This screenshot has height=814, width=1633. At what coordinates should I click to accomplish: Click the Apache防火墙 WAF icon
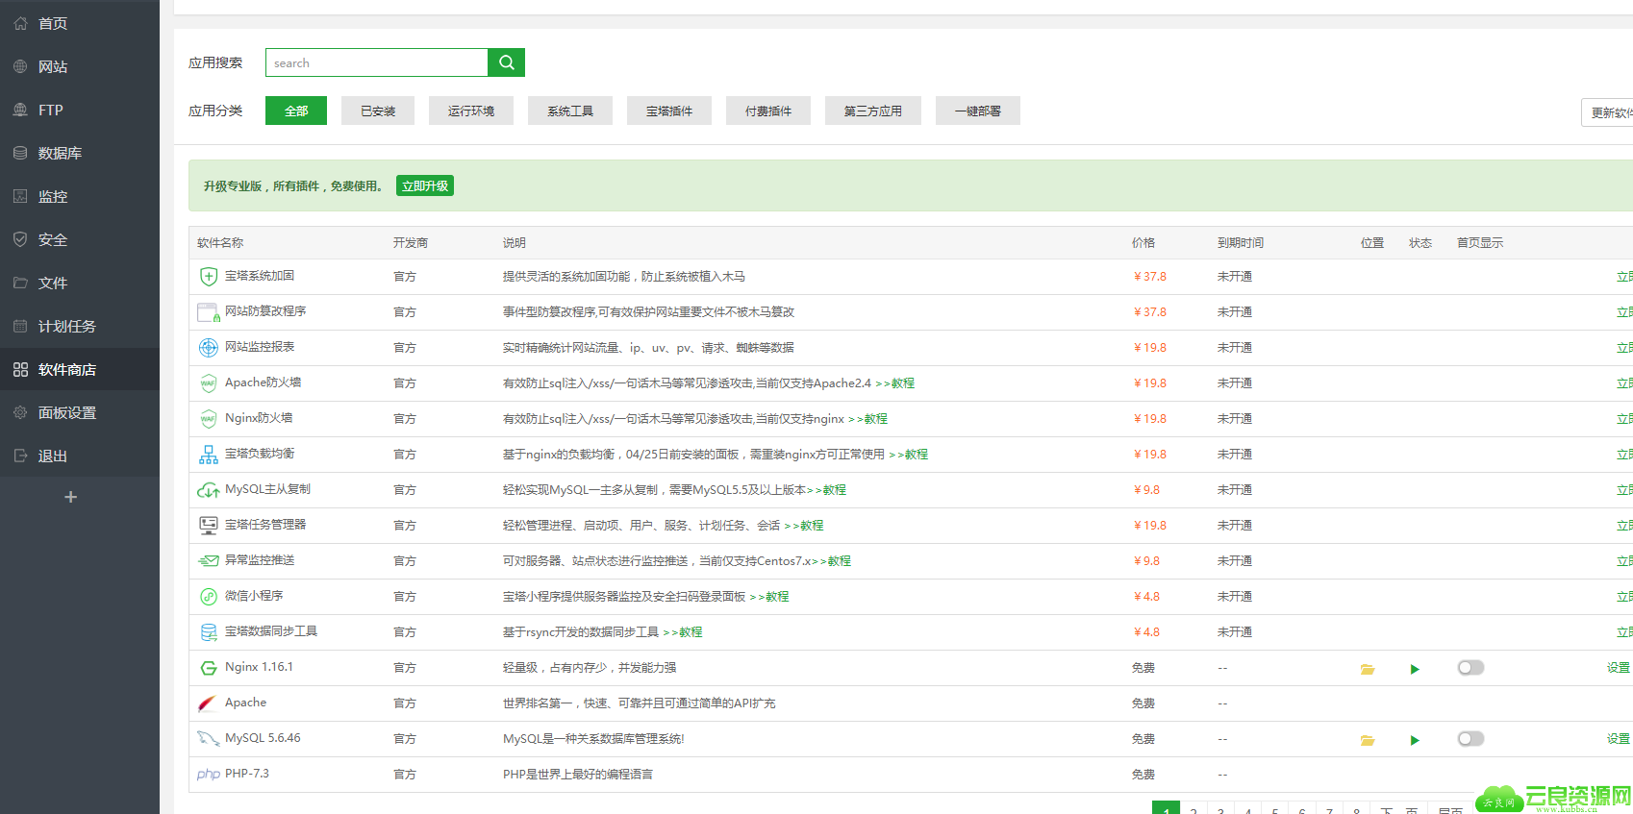tap(208, 383)
